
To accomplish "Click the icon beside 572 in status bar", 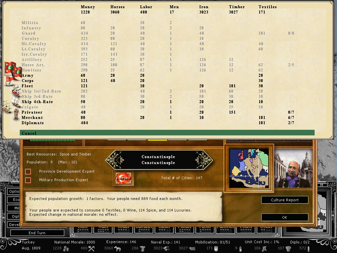I will coord(309,249).
